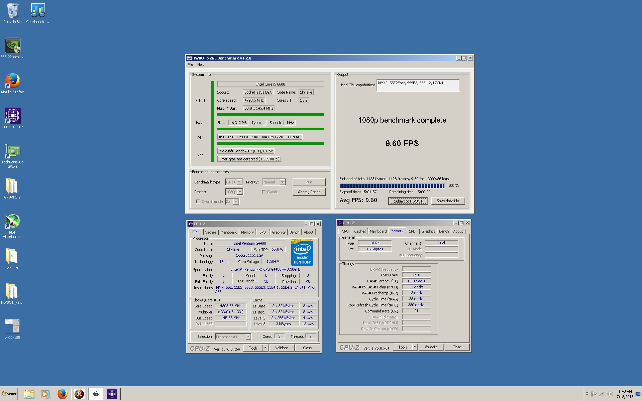Open Firefox from the taskbar
The height and width of the screenshot is (401, 642).
(x=62, y=394)
